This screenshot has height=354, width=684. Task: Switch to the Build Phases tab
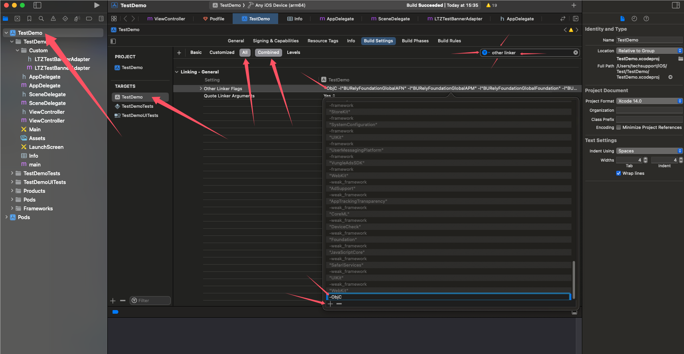(415, 41)
